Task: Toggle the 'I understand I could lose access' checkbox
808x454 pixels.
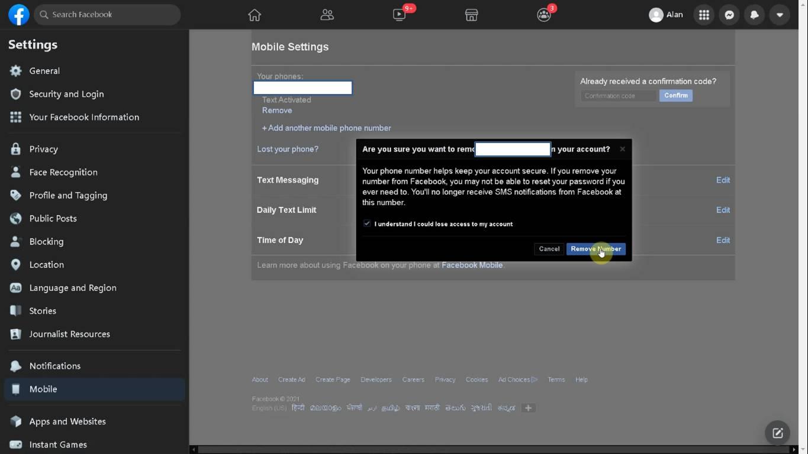Action: [x=367, y=223]
